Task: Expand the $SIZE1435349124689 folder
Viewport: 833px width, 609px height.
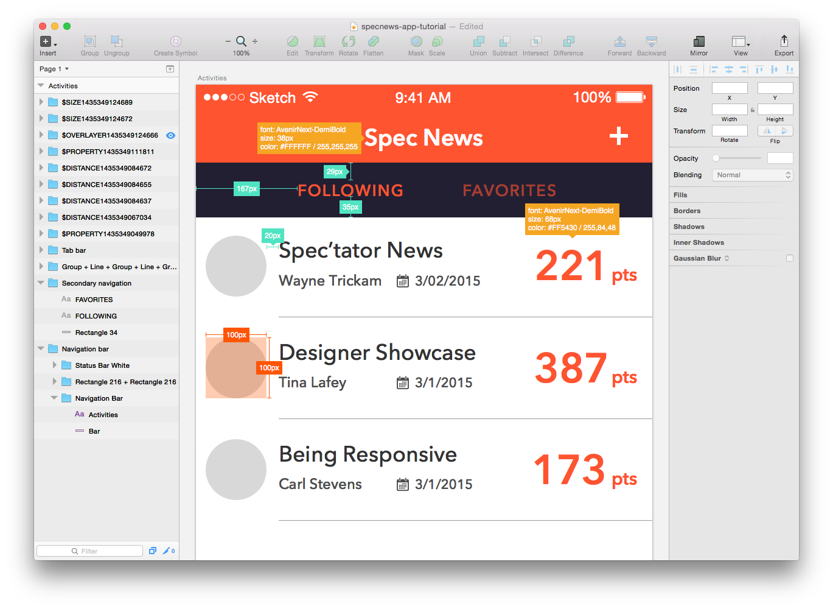Action: pos(41,102)
